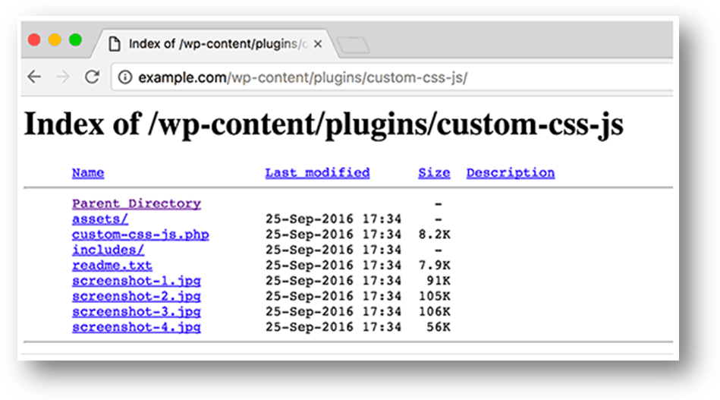This screenshot has width=720, height=400.
Task: Click the Index of /wp-content page heading
Action: 324,124
